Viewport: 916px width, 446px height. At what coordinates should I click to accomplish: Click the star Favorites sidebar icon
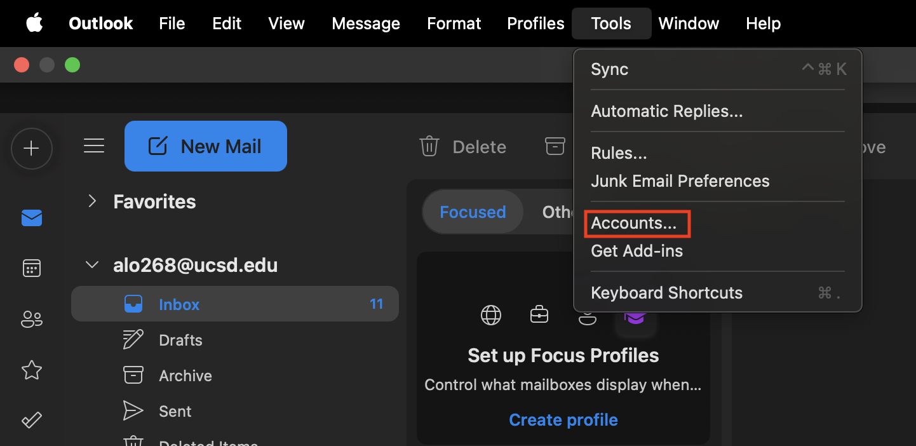tap(32, 370)
